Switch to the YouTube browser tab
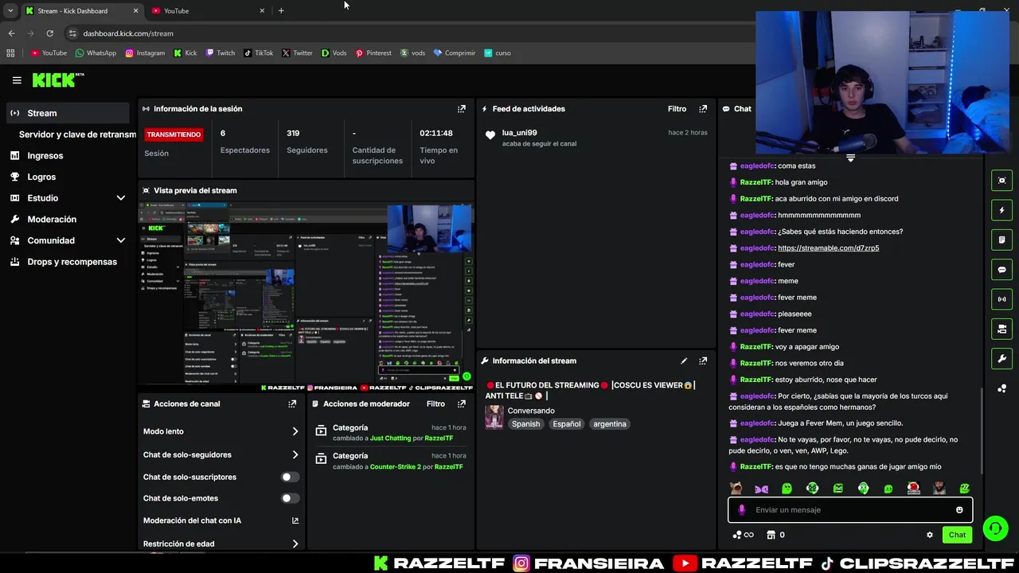The width and height of the screenshot is (1019, 573). 207,10
